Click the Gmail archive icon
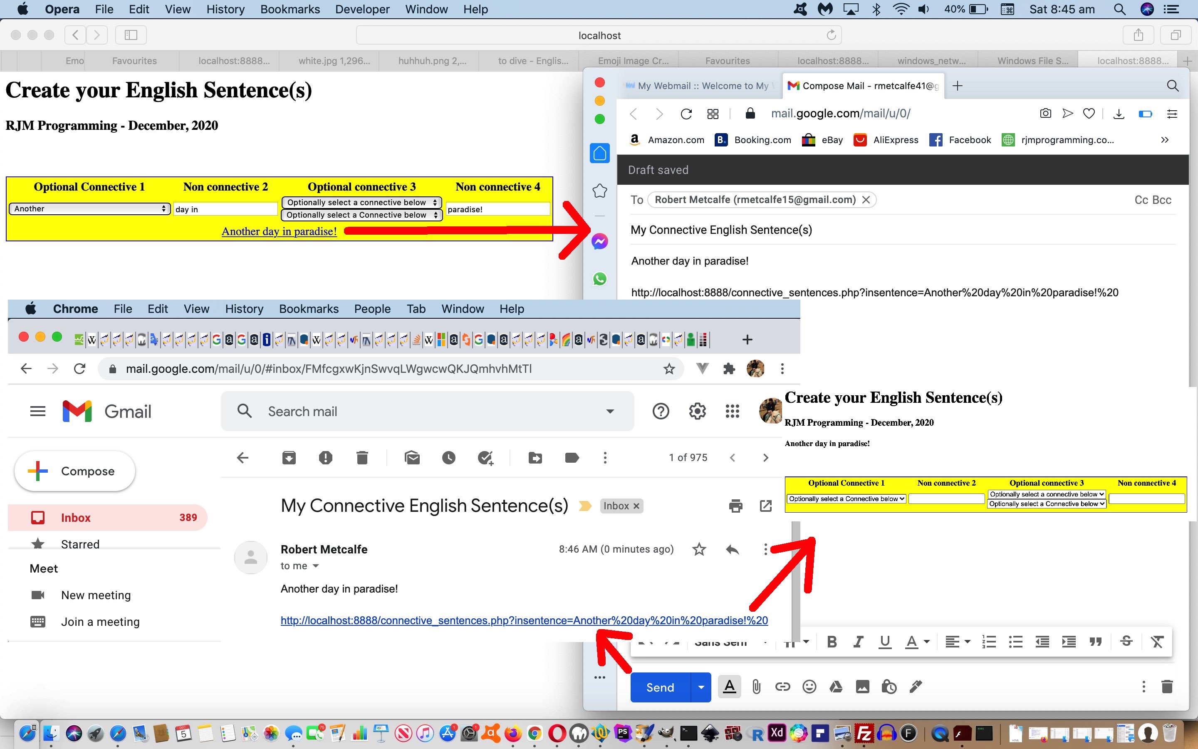This screenshot has width=1198, height=749. point(289,458)
